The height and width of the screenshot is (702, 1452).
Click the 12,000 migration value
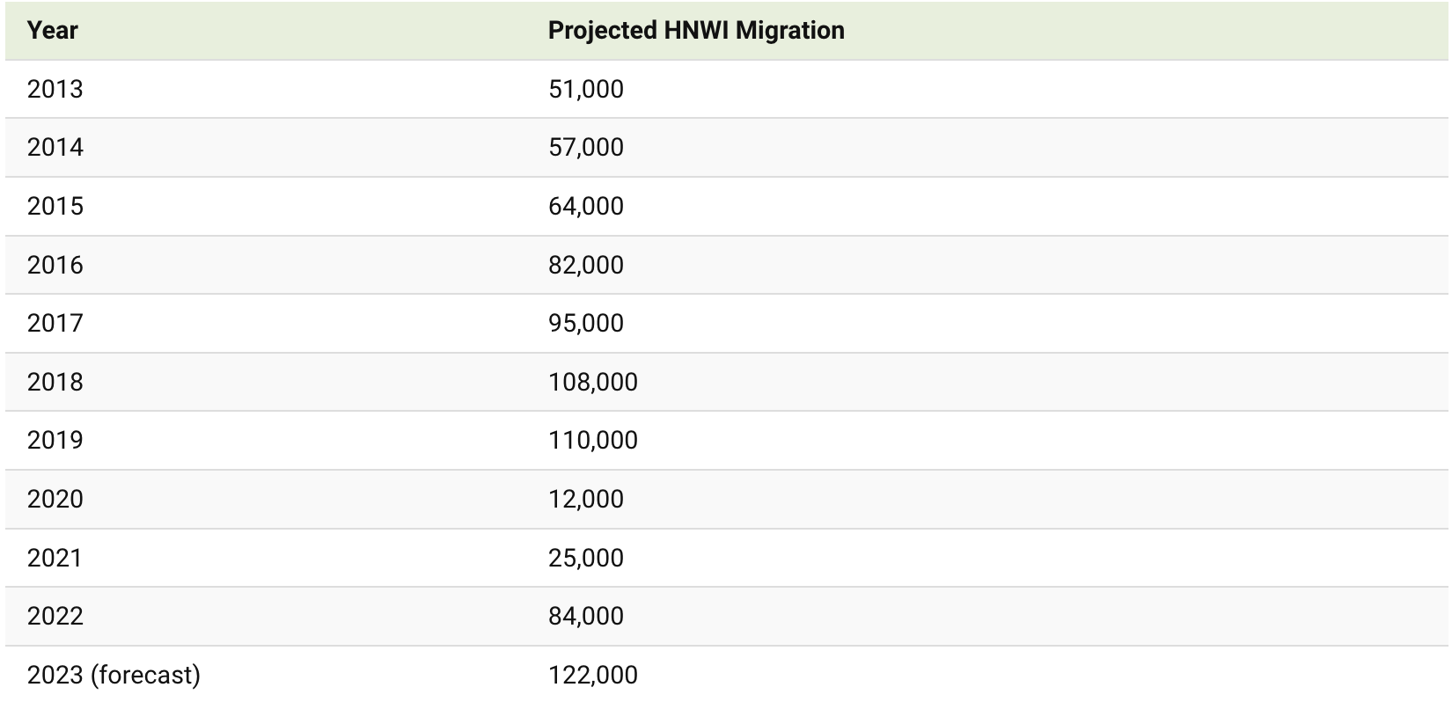tap(586, 499)
